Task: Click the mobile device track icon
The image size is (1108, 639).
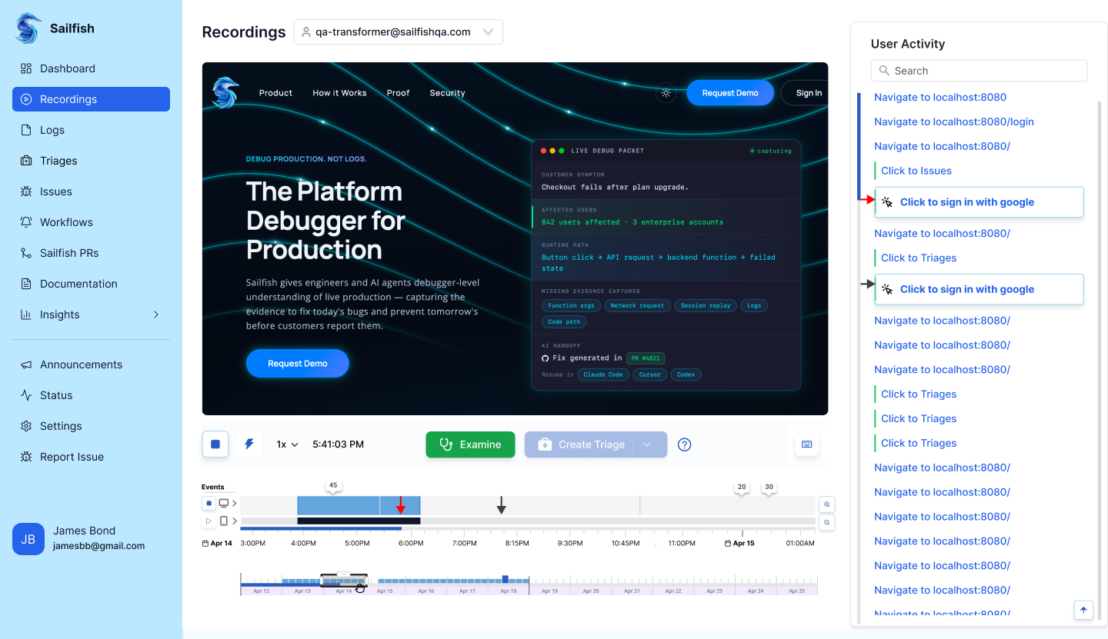Action: pyautogui.click(x=224, y=521)
